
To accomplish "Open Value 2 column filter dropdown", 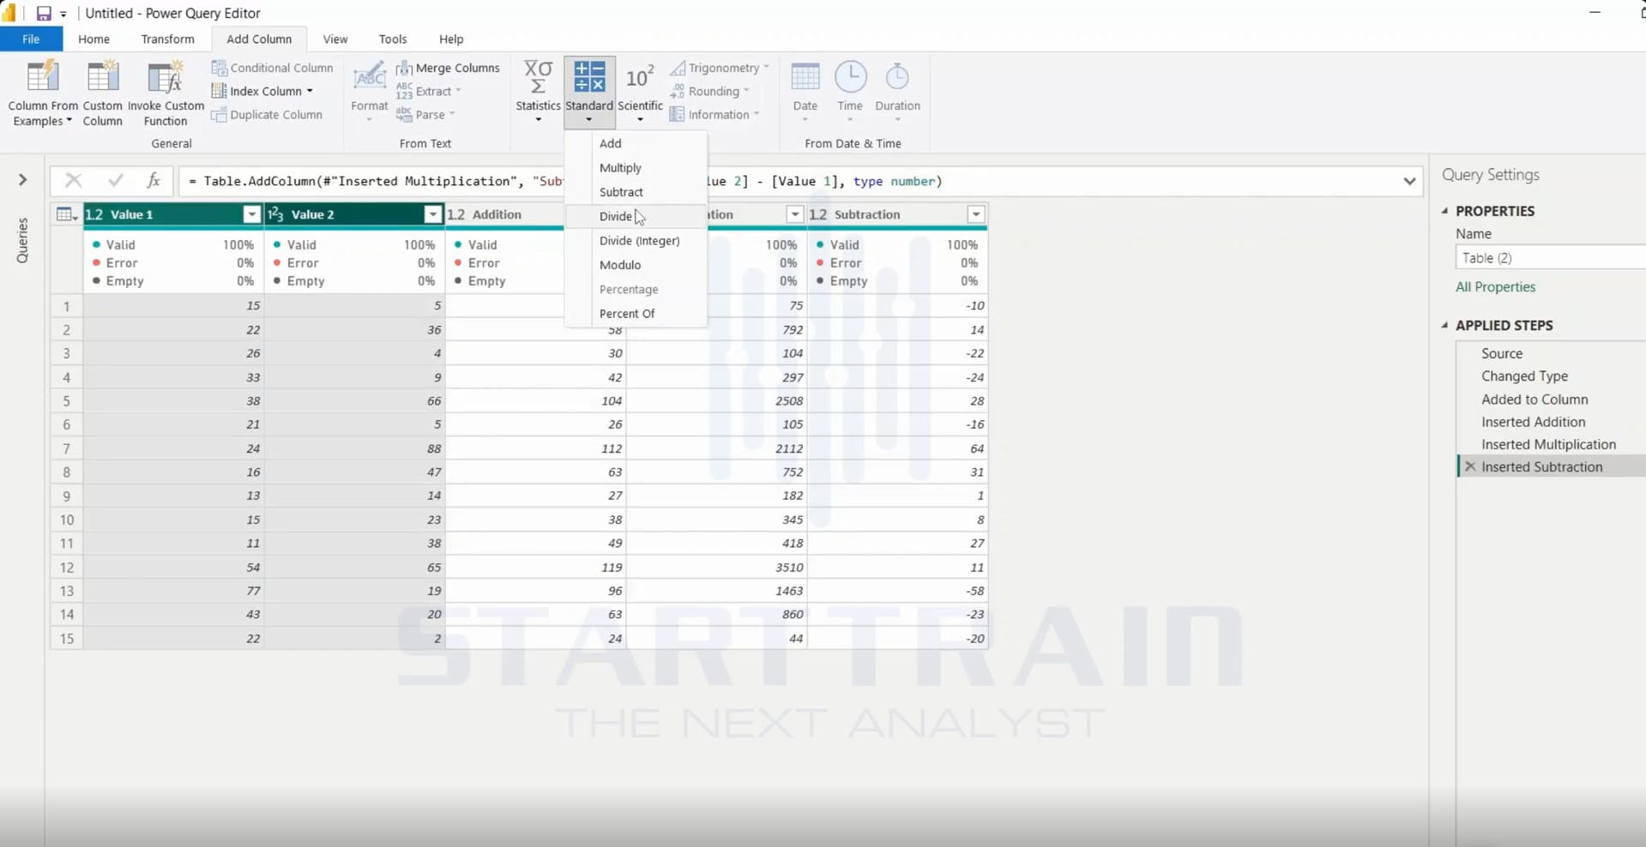I will (432, 214).
